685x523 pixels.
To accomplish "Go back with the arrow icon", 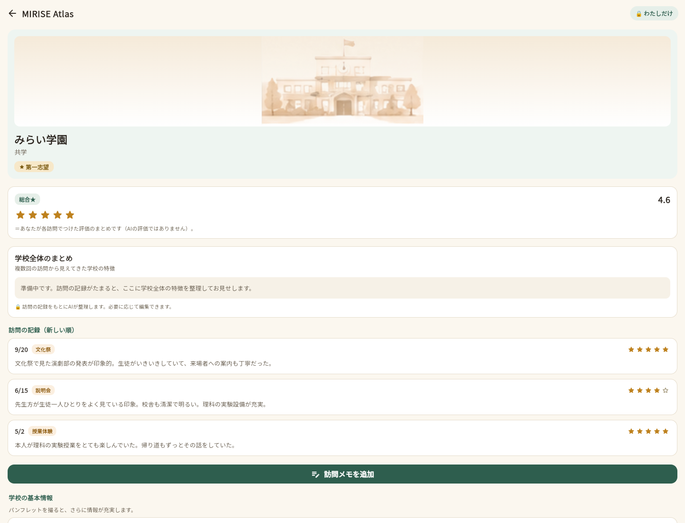I will (12, 13).
